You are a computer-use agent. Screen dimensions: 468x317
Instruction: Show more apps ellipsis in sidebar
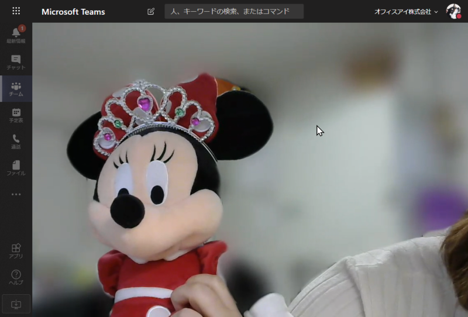[x=16, y=194]
